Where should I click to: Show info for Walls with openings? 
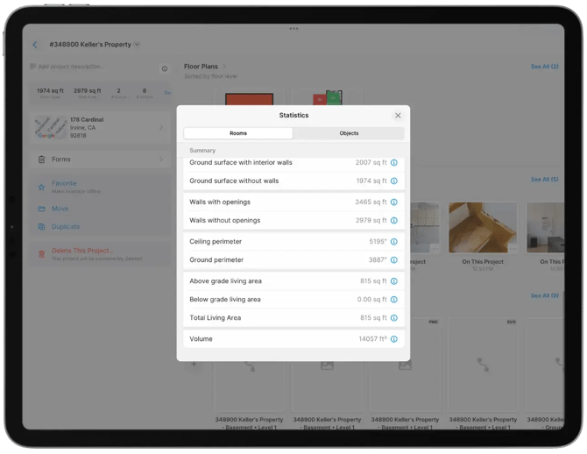pos(393,202)
